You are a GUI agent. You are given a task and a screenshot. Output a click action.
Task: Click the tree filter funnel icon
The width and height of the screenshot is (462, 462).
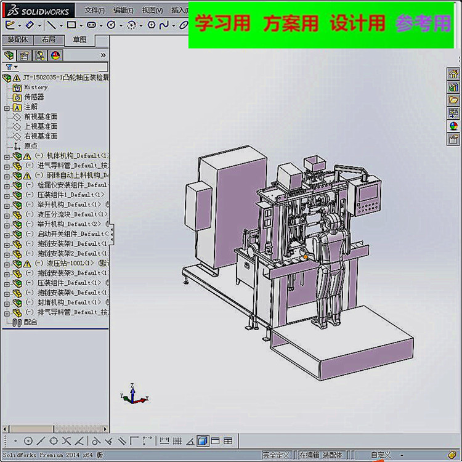coord(9,67)
